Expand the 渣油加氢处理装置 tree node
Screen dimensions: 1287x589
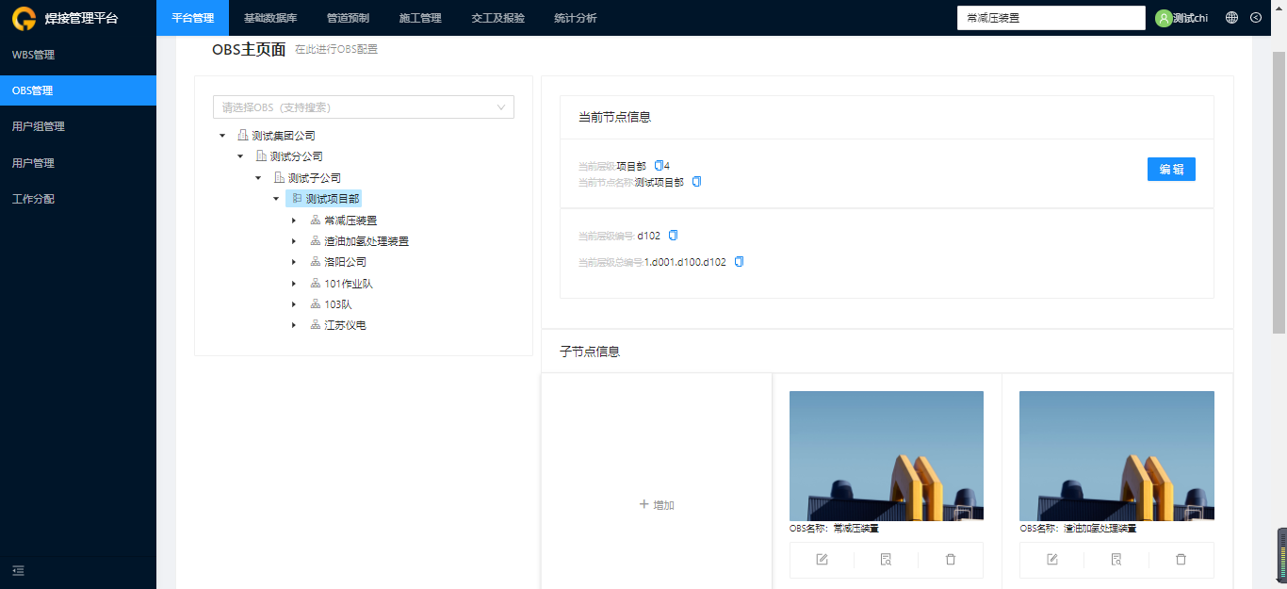(x=294, y=241)
